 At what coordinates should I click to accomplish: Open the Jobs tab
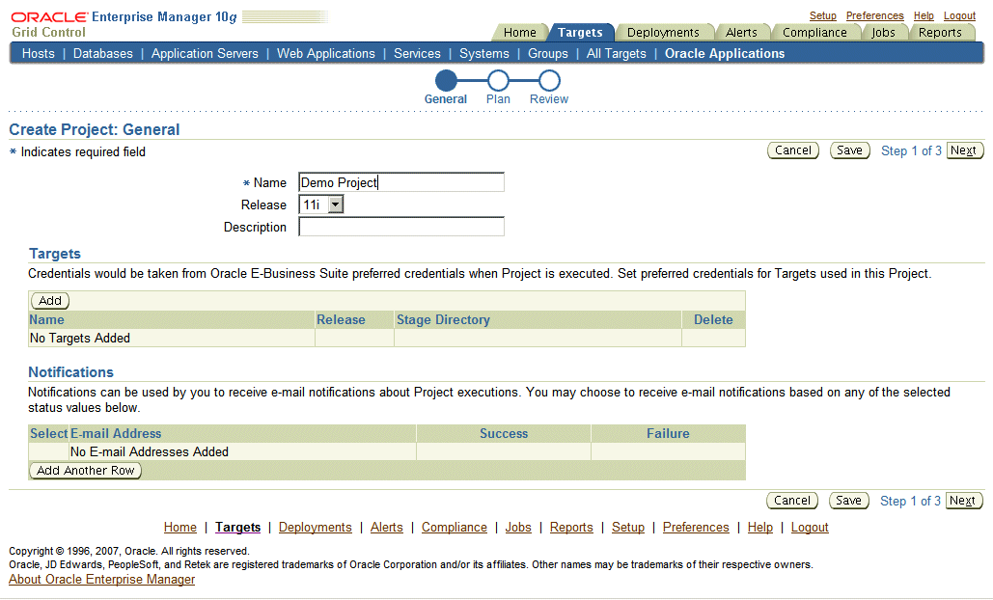coord(883,32)
